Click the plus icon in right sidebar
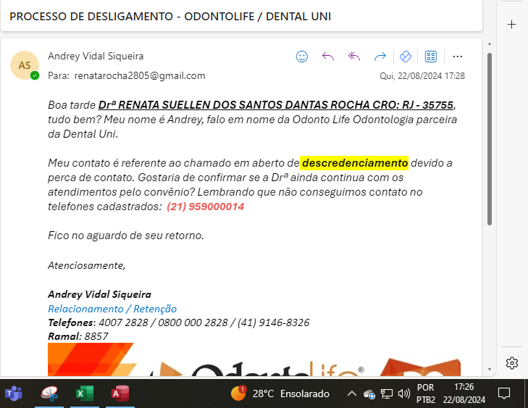The image size is (528, 408). coord(511,24)
